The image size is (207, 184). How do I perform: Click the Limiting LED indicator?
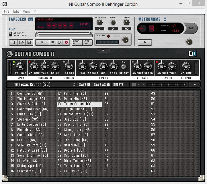(x=108, y=36)
